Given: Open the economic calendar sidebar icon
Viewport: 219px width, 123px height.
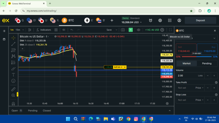Looking at the screenshot, I should pyautogui.click(x=4, y=39).
